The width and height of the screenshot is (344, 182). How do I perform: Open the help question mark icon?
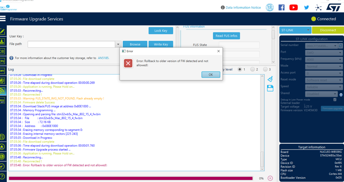tap(2, 176)
